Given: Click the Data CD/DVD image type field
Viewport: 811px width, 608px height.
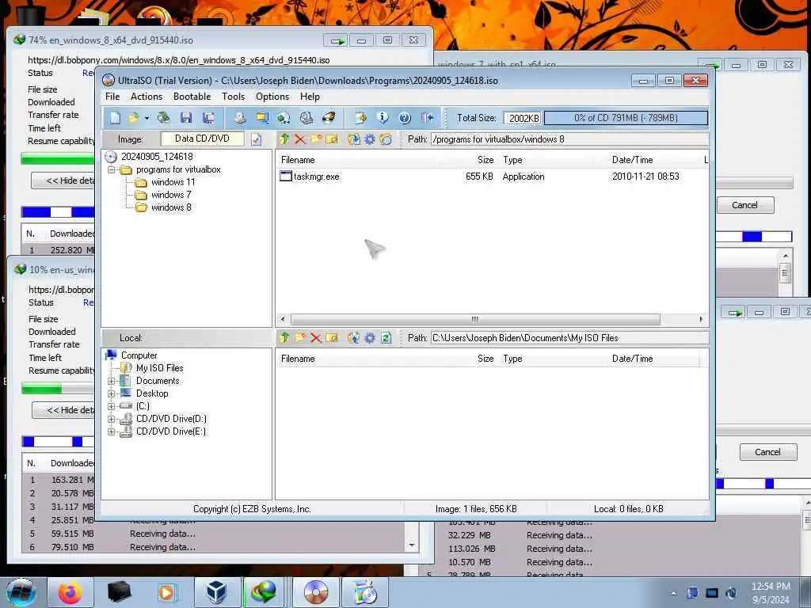Looking at the screenshot, I should (x=202, y=139).
